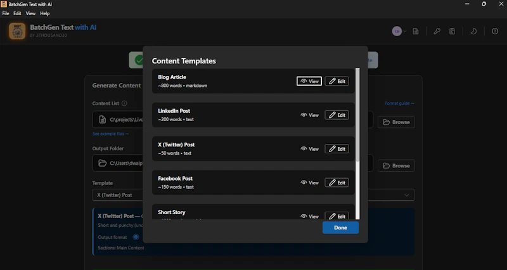Edit the LinkedIn Post template

coord(337,115)
